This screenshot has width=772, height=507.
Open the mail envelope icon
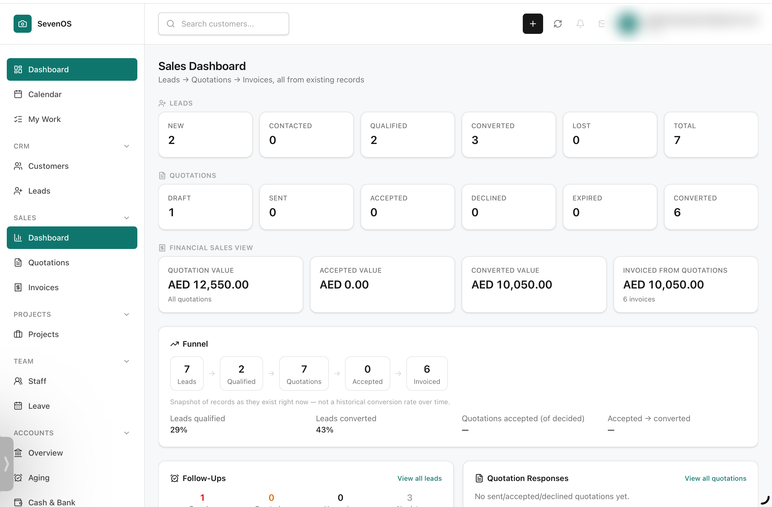coord(602,24)
